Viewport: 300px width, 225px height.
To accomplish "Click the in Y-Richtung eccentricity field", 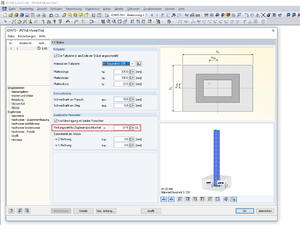I will 121,145.
